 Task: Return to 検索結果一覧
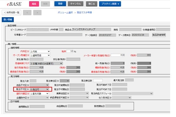click(x=11, y=12)
